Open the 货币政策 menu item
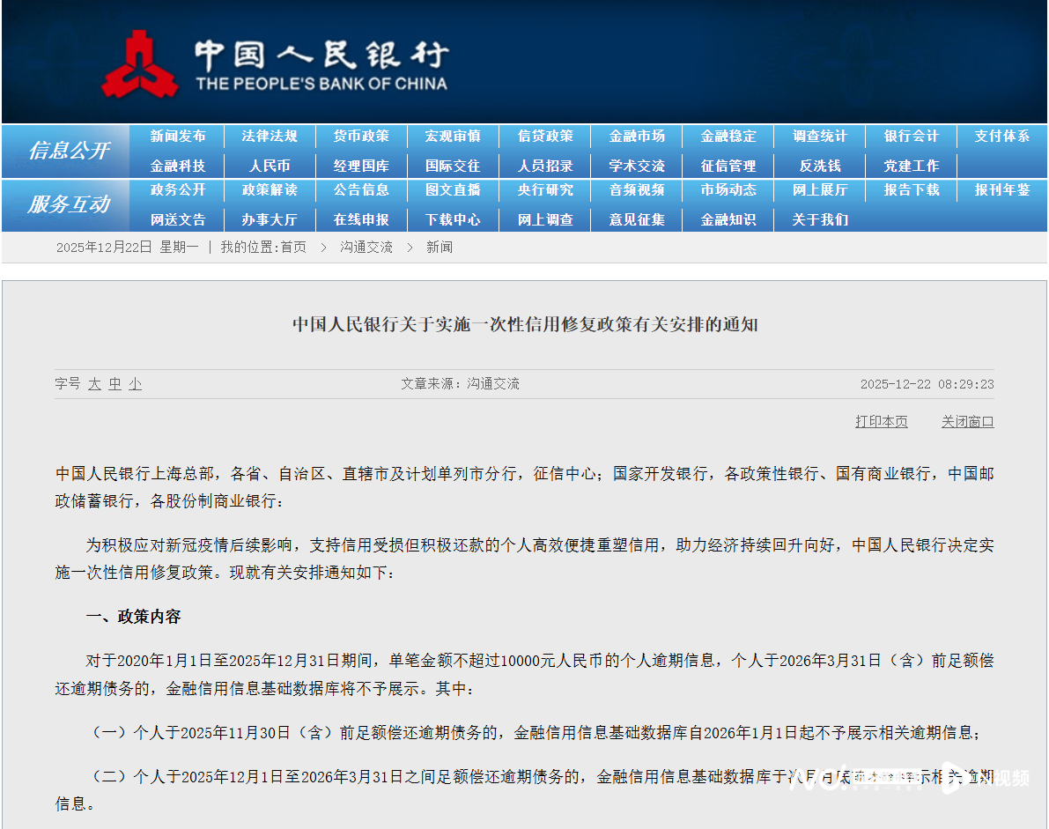1049x829 pixels. point(361,137)
